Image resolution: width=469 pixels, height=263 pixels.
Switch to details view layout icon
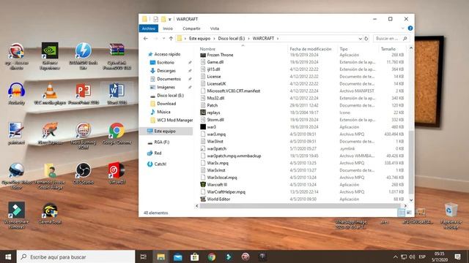(401, 213)
